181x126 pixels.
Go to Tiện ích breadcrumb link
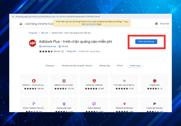point(44,33)
